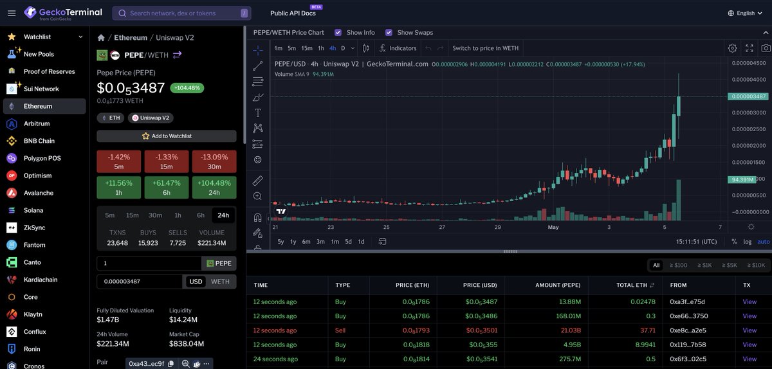Image resolution: width=772 pixels, height=369 pixels.
Task: Toggle the Show Swaps checkbox
Action: pyautogui.click(x=389, y=32)
